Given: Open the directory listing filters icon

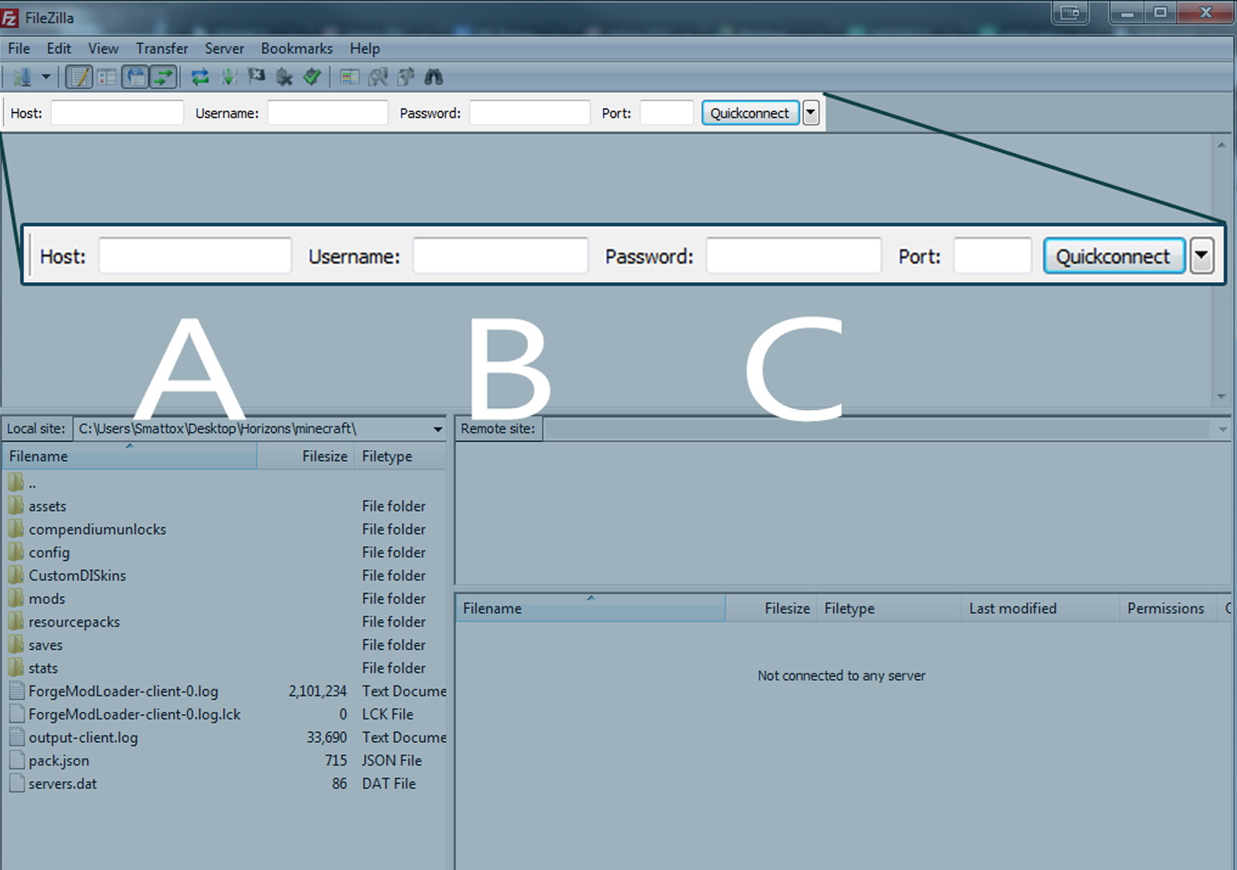Looking at the screenshot, I should (350, 78).
